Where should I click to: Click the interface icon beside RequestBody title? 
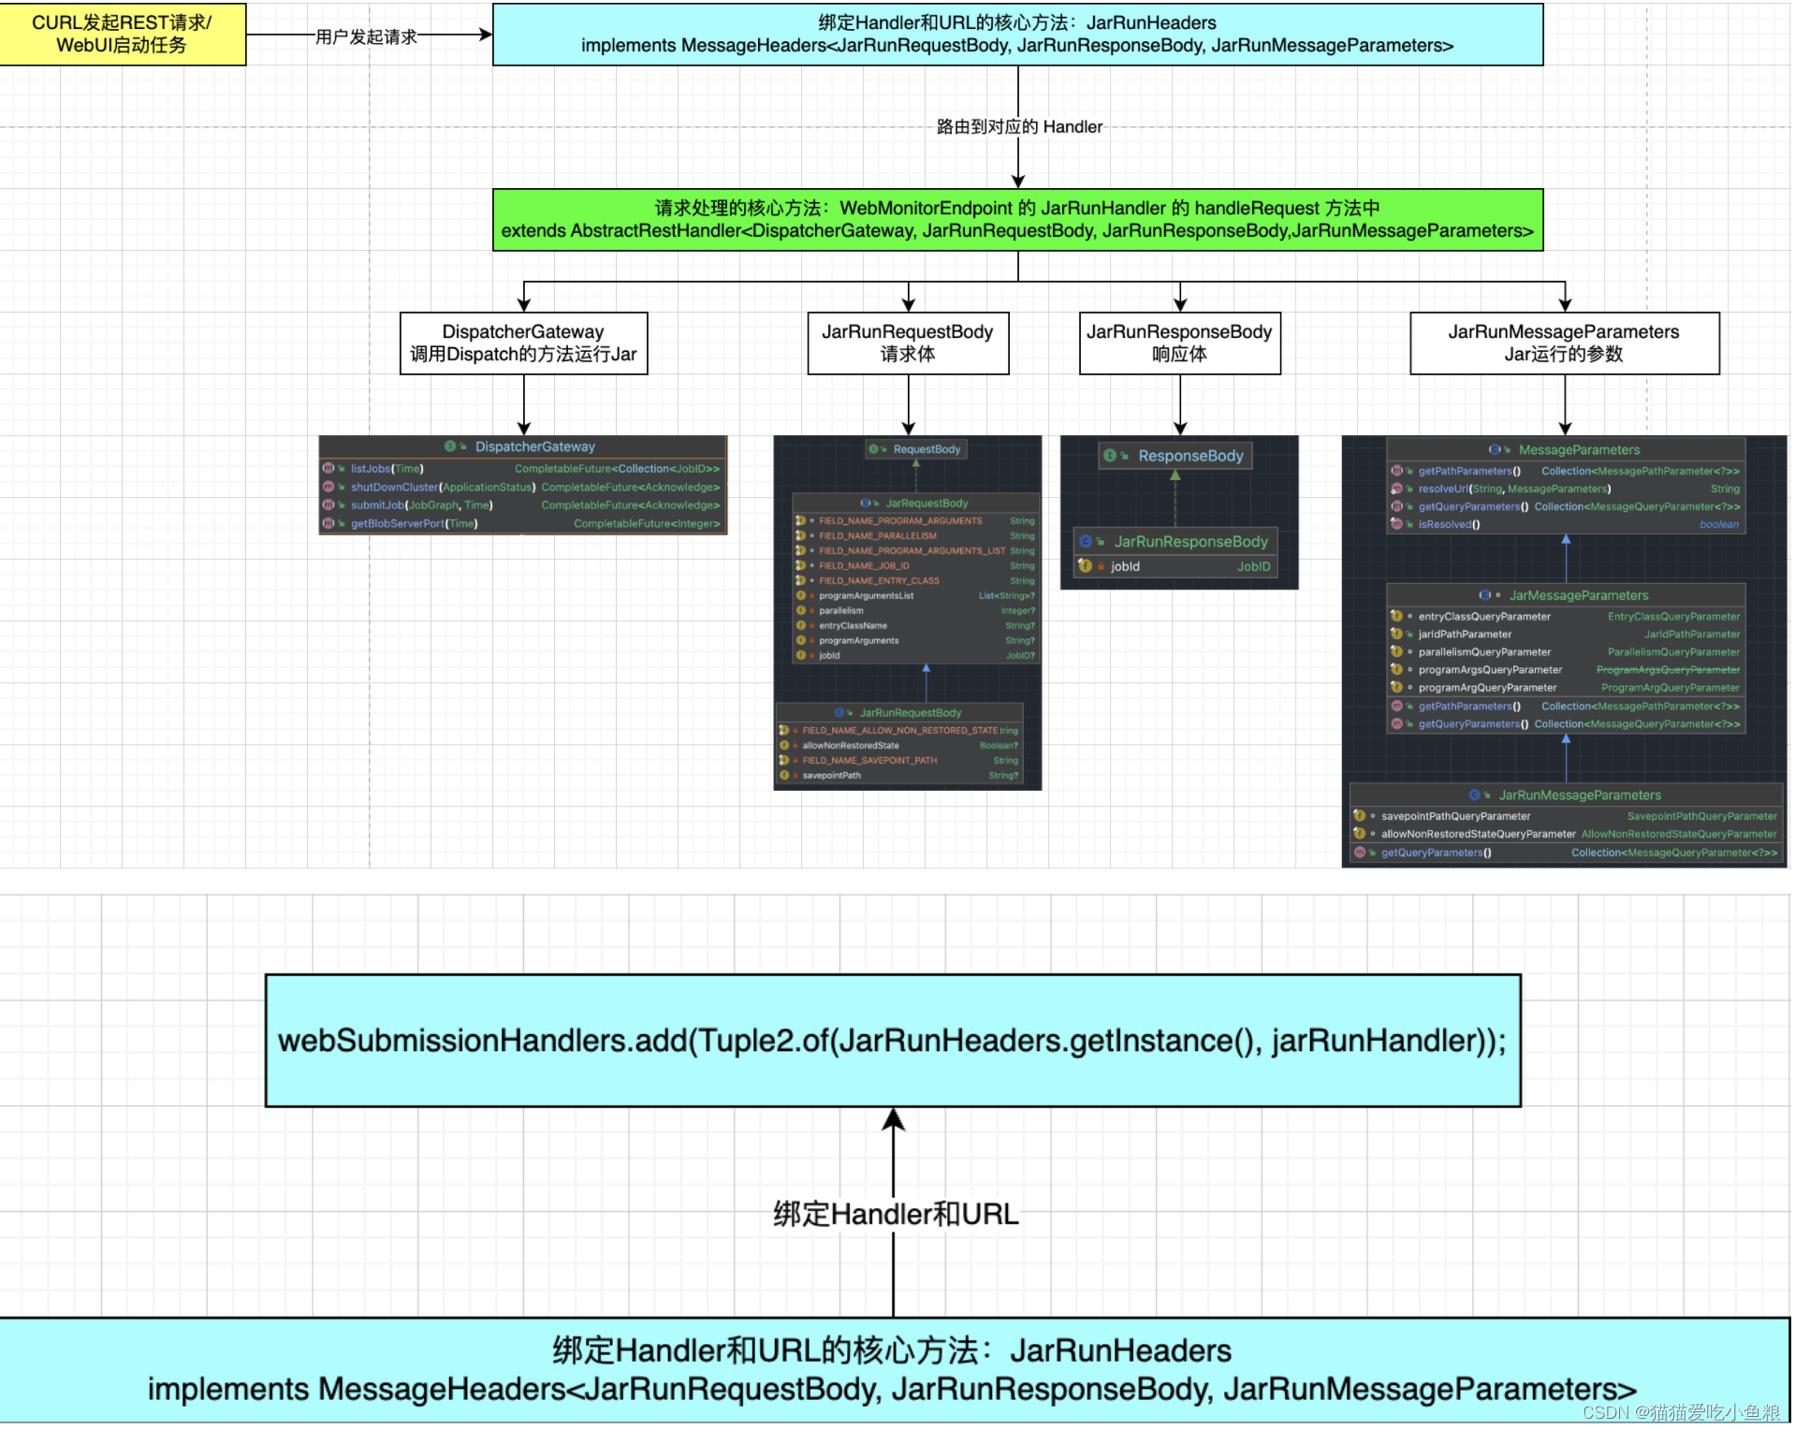tap(873, 450)
